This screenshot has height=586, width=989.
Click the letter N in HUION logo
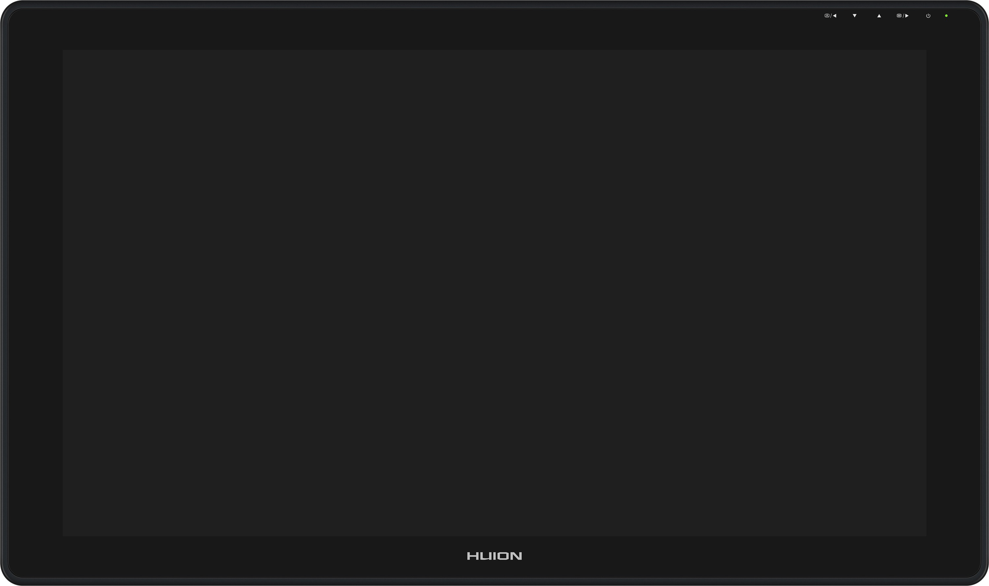516,556
